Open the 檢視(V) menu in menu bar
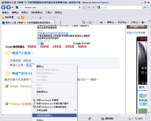This screenshot has width=151, height=121. tap(25, 12)
